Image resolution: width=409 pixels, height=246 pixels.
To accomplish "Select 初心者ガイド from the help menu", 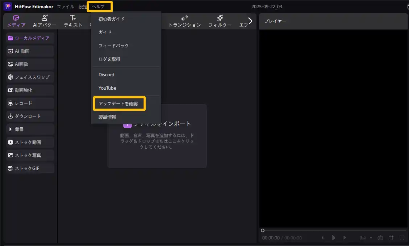I will pyautogui.click(x=126, y=19).
